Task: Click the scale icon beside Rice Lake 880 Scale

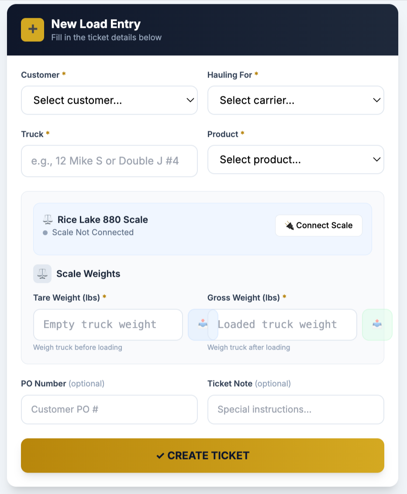Action: coord(47,219)
